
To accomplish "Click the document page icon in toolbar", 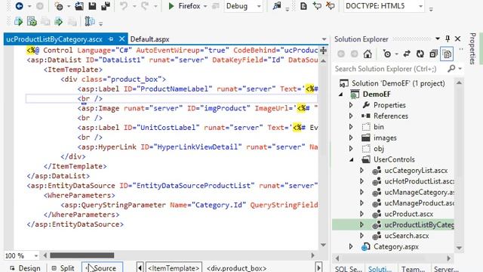I will pos(303,6).
